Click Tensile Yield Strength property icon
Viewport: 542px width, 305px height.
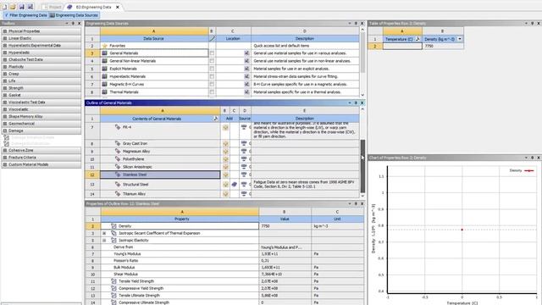click(113, 281)
